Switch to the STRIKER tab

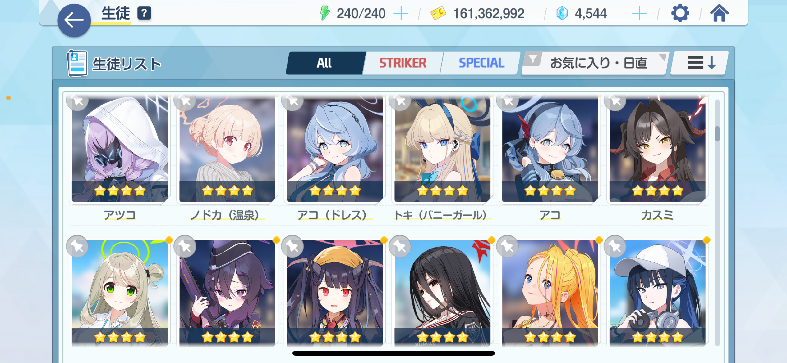pos(403,63)
